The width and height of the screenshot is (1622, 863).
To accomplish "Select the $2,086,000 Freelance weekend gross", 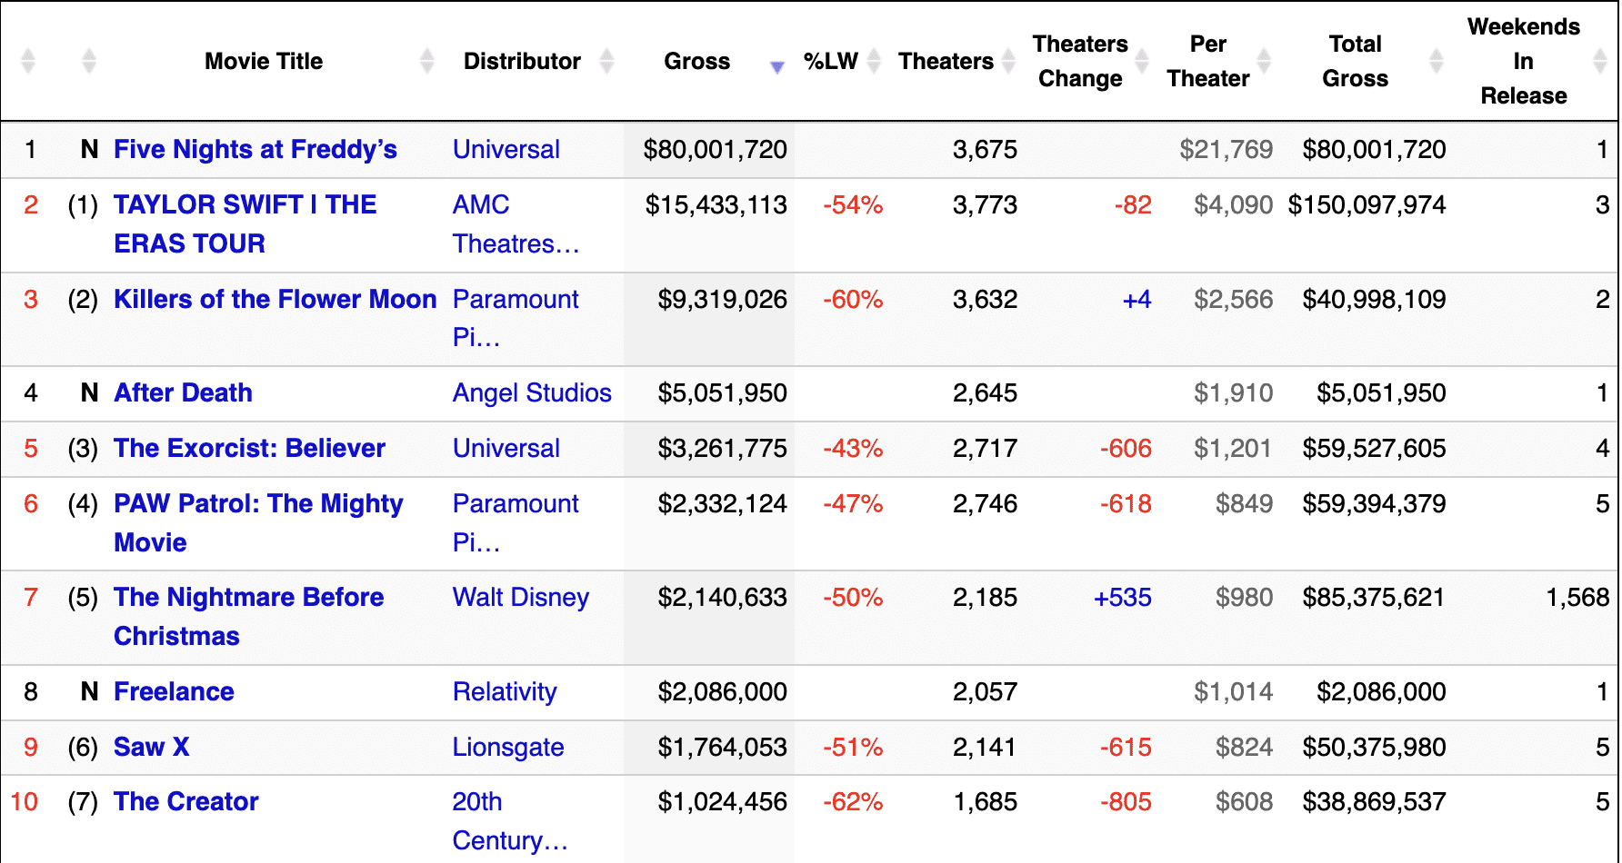I will pos(722,691).
